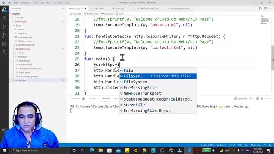Open the Explorer view in the activity bar
274x154 pixels.
4,10
